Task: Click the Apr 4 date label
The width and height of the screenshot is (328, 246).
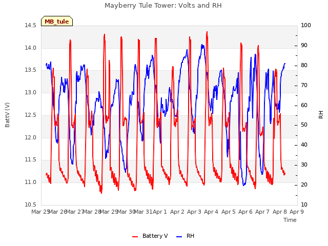Action: [x=211, y=212]
